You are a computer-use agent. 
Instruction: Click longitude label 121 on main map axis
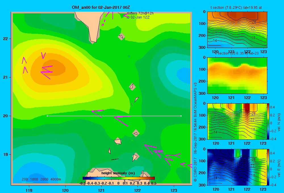(x=101, y=190)
